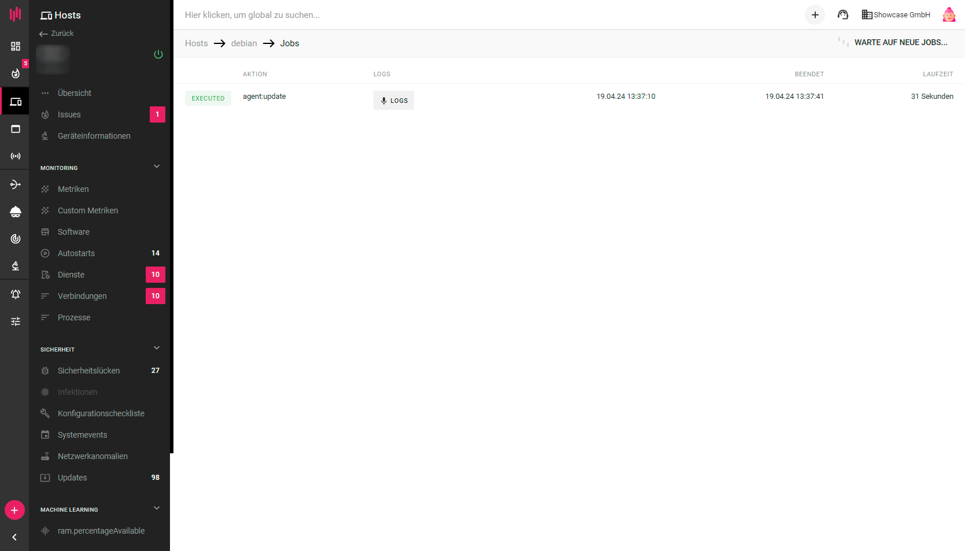Viewport: 965px width, 551px height.
Task: Open the issues flame icon with badge 5
Action: tap(16, 73)
